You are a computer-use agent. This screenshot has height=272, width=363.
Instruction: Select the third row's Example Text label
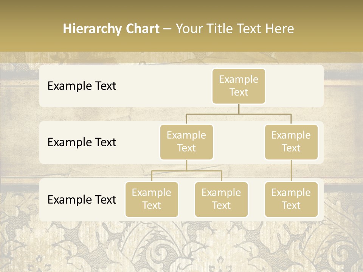(82, 199)
